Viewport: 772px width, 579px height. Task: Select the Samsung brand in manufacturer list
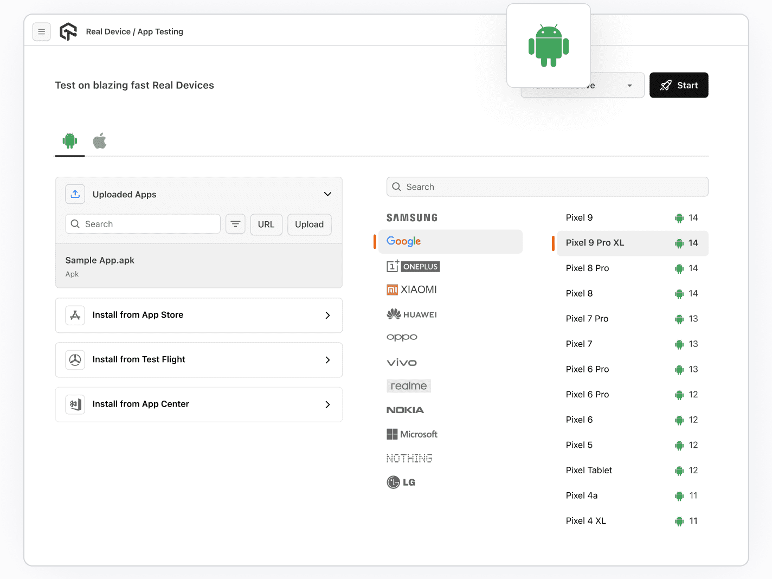[412, 217]
